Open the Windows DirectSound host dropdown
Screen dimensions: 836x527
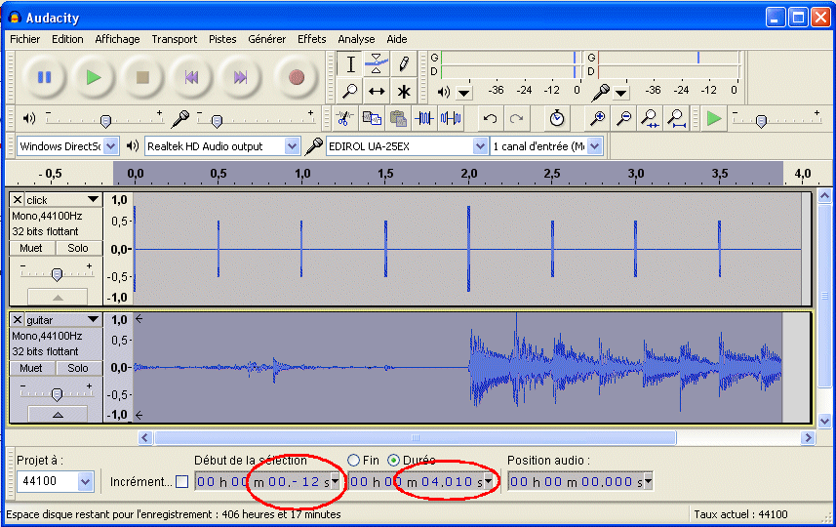tap(110, 146)
